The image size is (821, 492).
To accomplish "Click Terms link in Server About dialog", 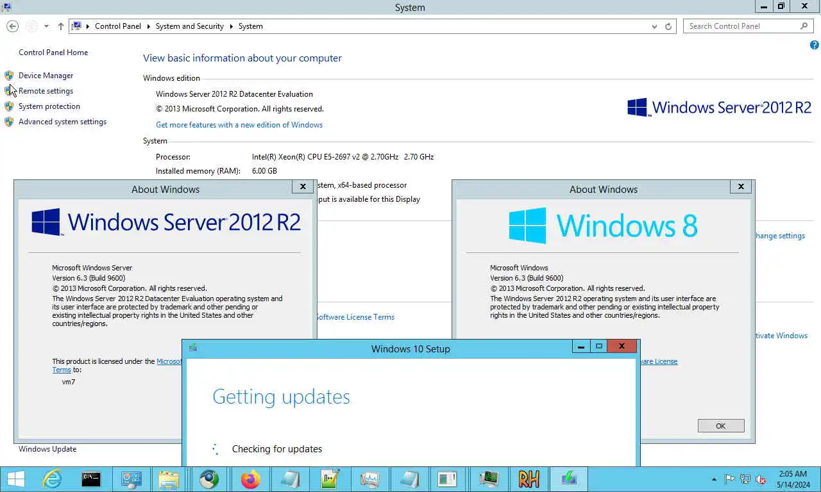I will (62, 370).
